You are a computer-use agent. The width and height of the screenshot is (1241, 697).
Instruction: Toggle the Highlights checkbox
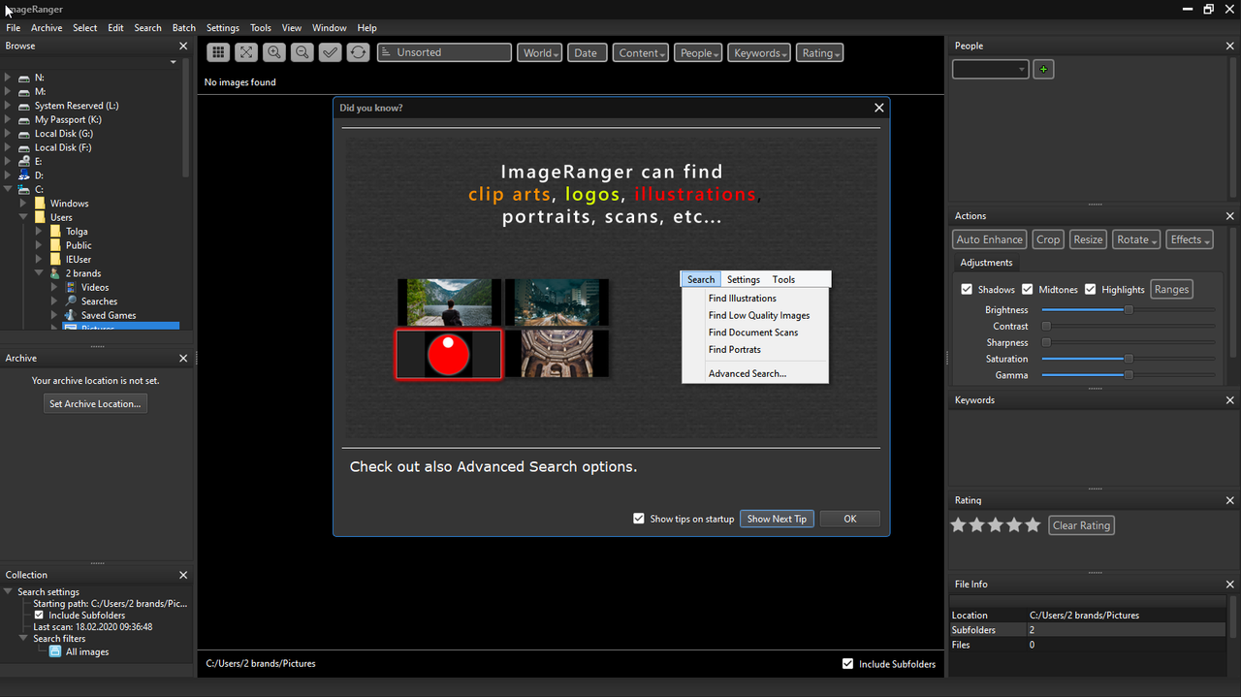(x=1090, y=289)
